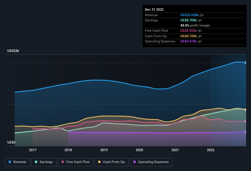Click the Cash From Op label in tooltip
The width and height of the screenshot is (251, 171).
tap(156, 36)
